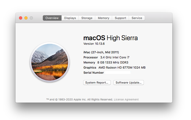This screenshot has height=120, width=191.
Task: Click the Memory 8 GB 1333 MHz DDR3 line
Action: 106,62
